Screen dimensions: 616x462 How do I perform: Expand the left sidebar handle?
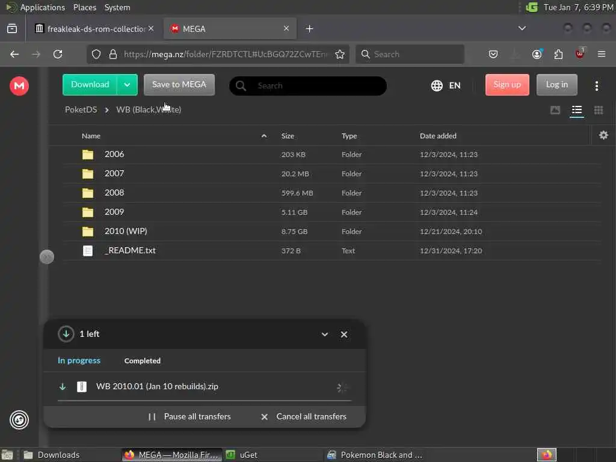tap(47, 257)
